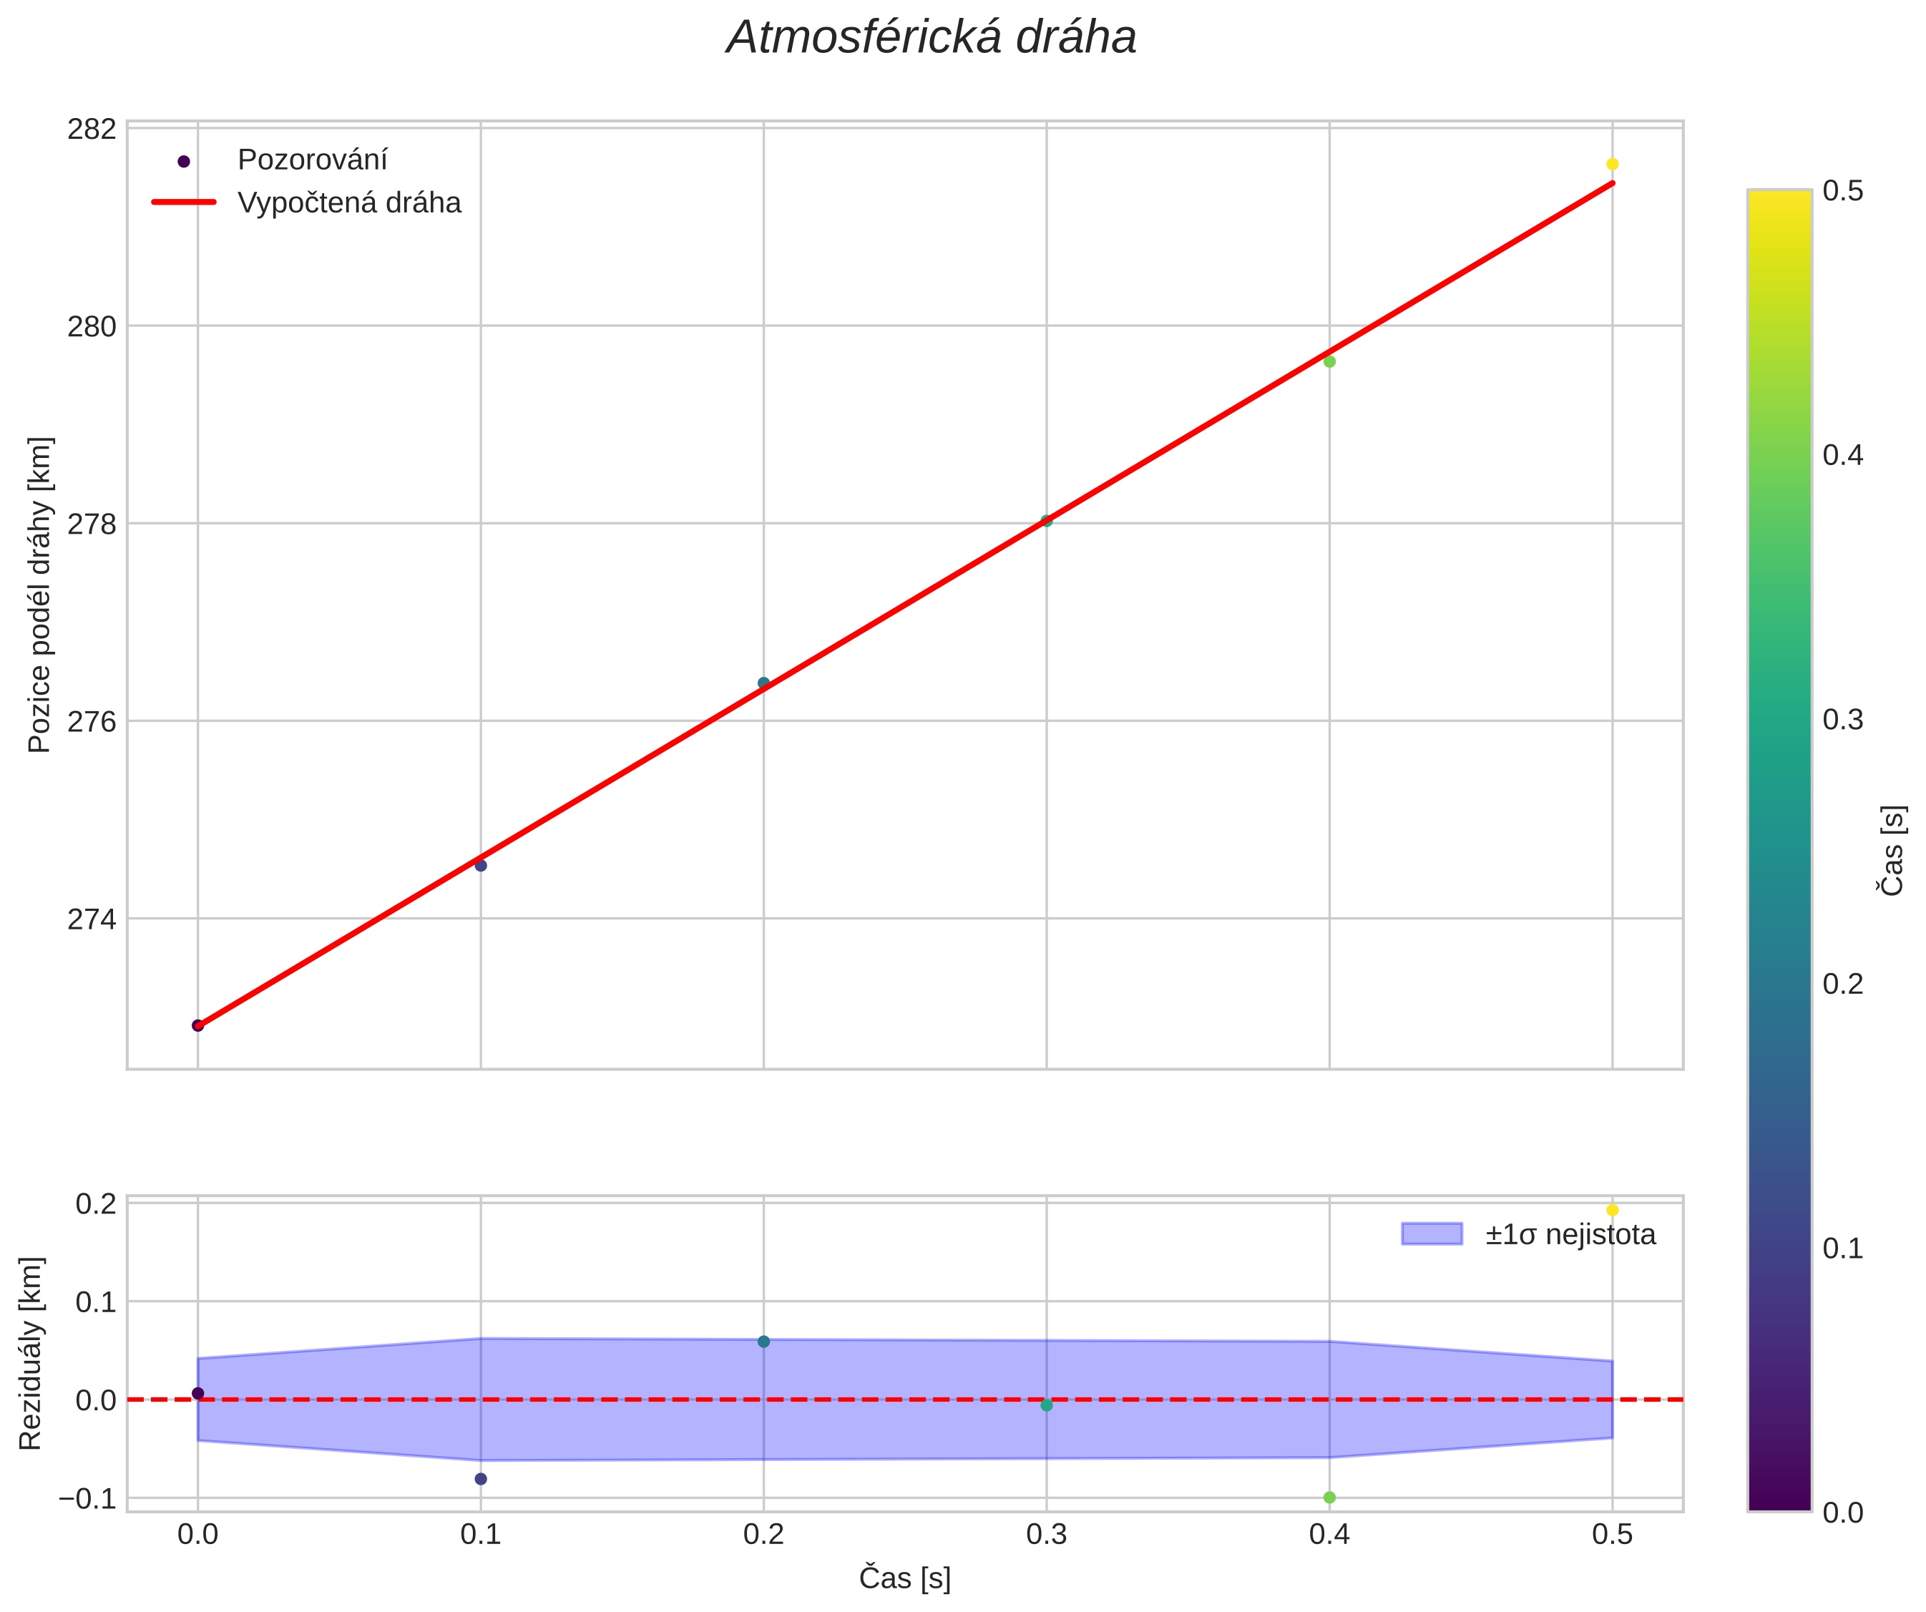
Task: Click the Pozorování legend marker
Action: [x=183, y=162]
